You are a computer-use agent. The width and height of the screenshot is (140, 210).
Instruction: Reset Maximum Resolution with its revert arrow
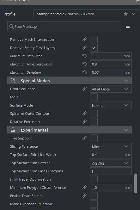tap(84, 56)
